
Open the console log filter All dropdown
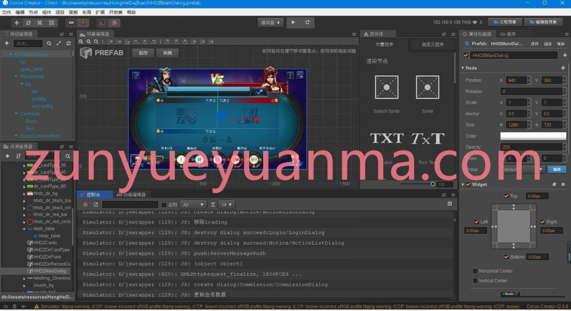coord(192,205)
